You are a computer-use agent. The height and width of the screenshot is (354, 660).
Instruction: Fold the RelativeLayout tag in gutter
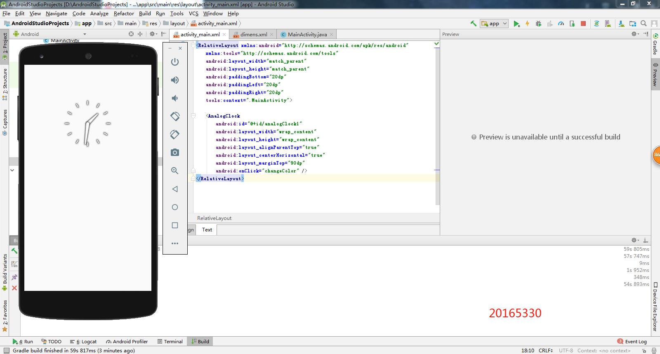pos(193,45)
